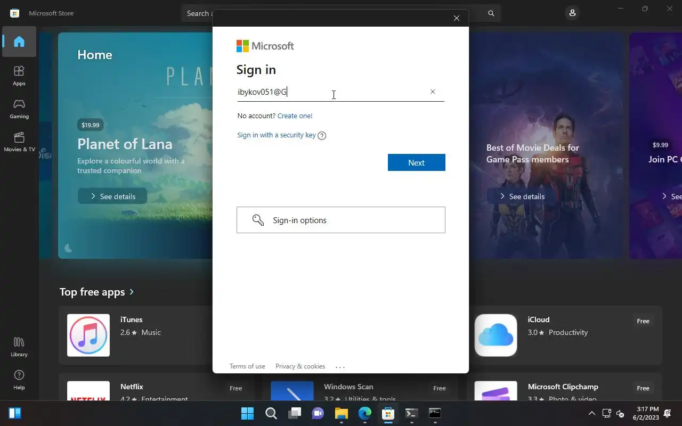Open the Terminal taskbar icon

point(411,413)
